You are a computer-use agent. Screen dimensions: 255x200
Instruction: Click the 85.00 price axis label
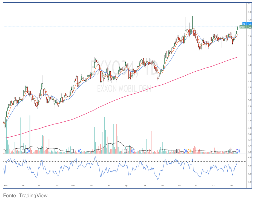click(250, 12)
